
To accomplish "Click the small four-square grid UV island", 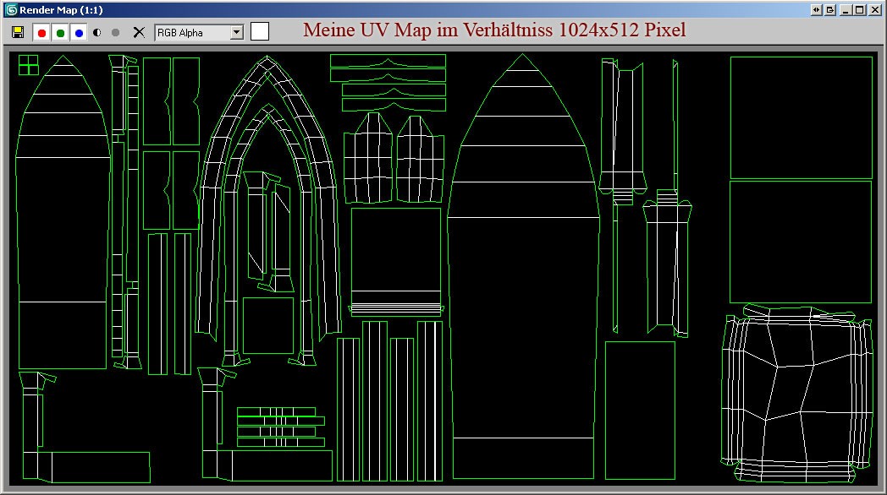I will 28,65.
